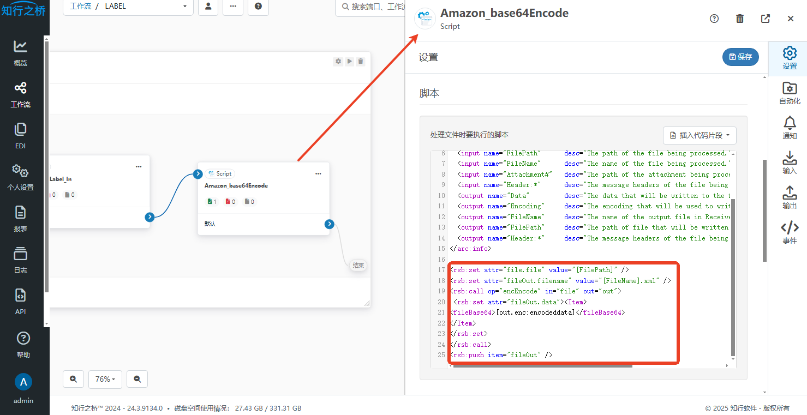Delete the Amazon_base64Encode connector

[x=740, y=19]
